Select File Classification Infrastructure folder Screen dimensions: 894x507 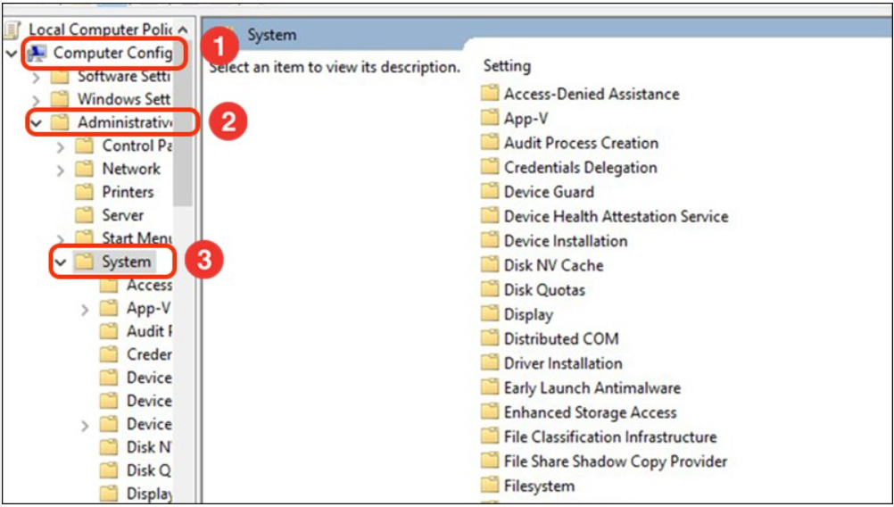[x=600, y=436]
